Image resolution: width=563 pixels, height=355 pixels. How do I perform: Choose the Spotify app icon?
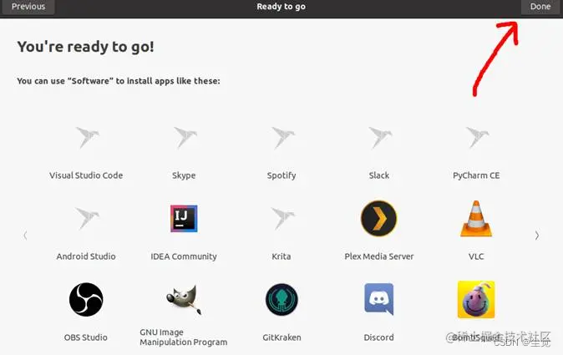282,138
